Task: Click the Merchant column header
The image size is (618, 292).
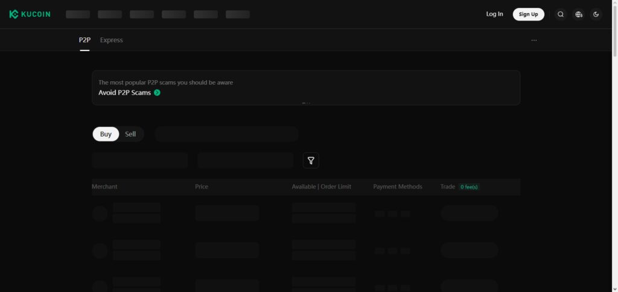Action: coord(104,187)
